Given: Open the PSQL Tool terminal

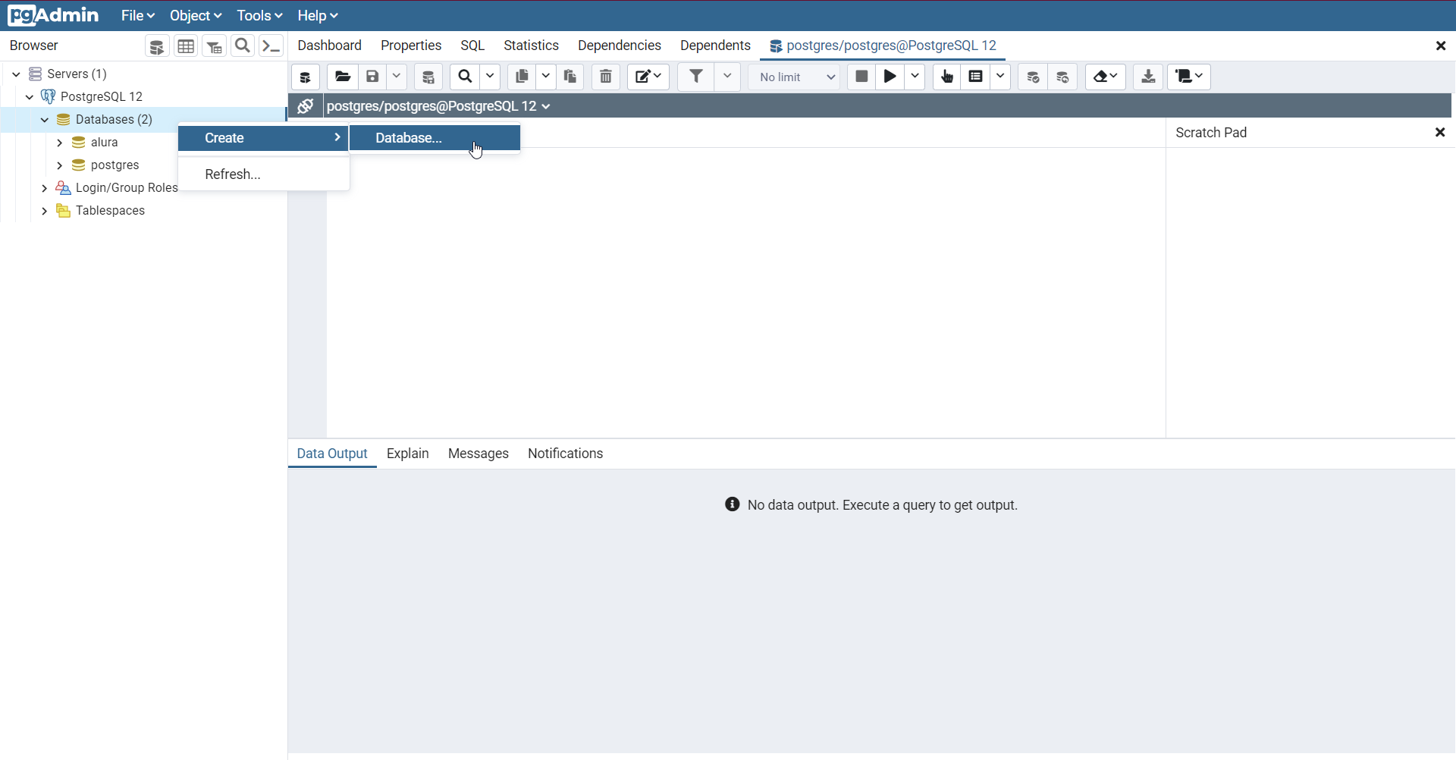Looking at the screenshot, I should pyautogui.click(x=271, y=46).
